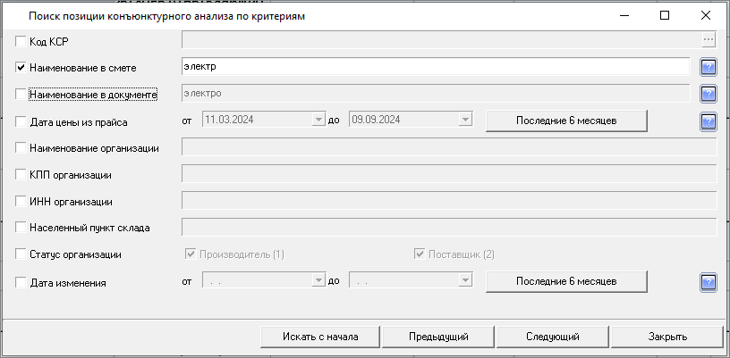Open Код КСР browse ellipsis button
This screenshot has width=730, height=358.
coord(709,39)
